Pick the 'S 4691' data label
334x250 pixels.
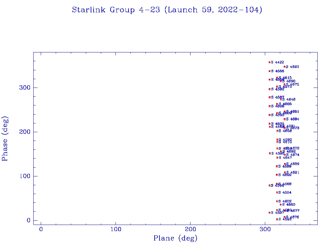[x=293, y=173]
